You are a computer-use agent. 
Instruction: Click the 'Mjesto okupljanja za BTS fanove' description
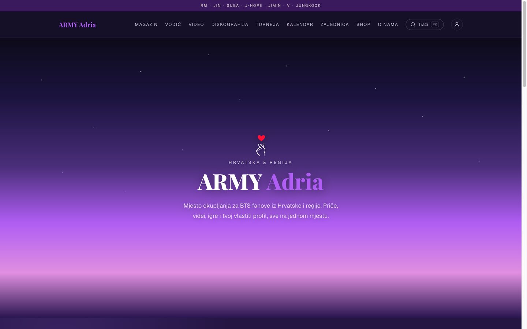261,211
